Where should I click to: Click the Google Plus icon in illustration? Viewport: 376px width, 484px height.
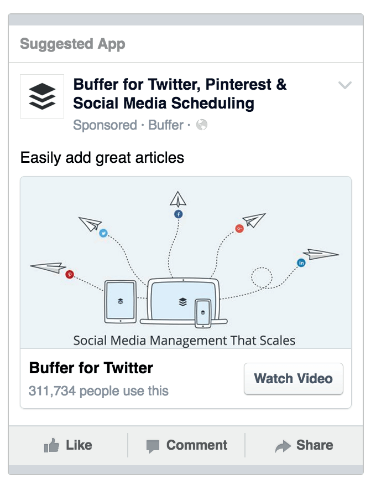[x=239, y=228]
